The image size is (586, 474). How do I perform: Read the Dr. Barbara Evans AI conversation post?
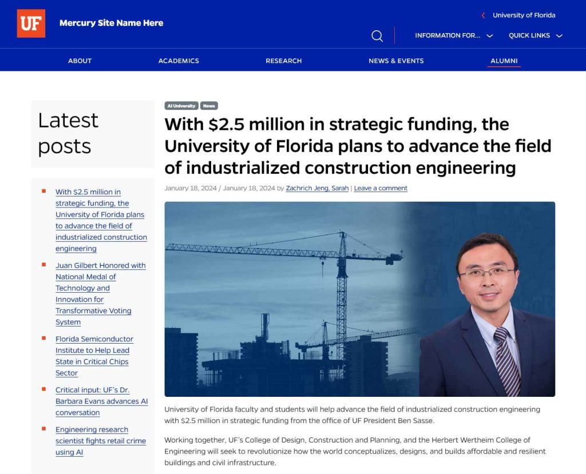pos(101,401)
